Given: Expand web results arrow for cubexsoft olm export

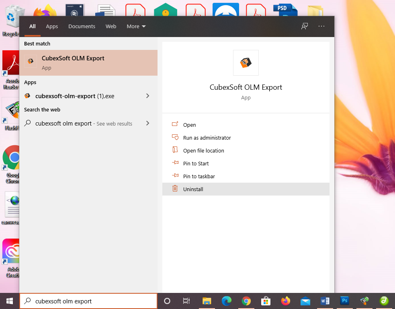Looking at the screenshot, I should pyautogui.click(x=147, y=124).
